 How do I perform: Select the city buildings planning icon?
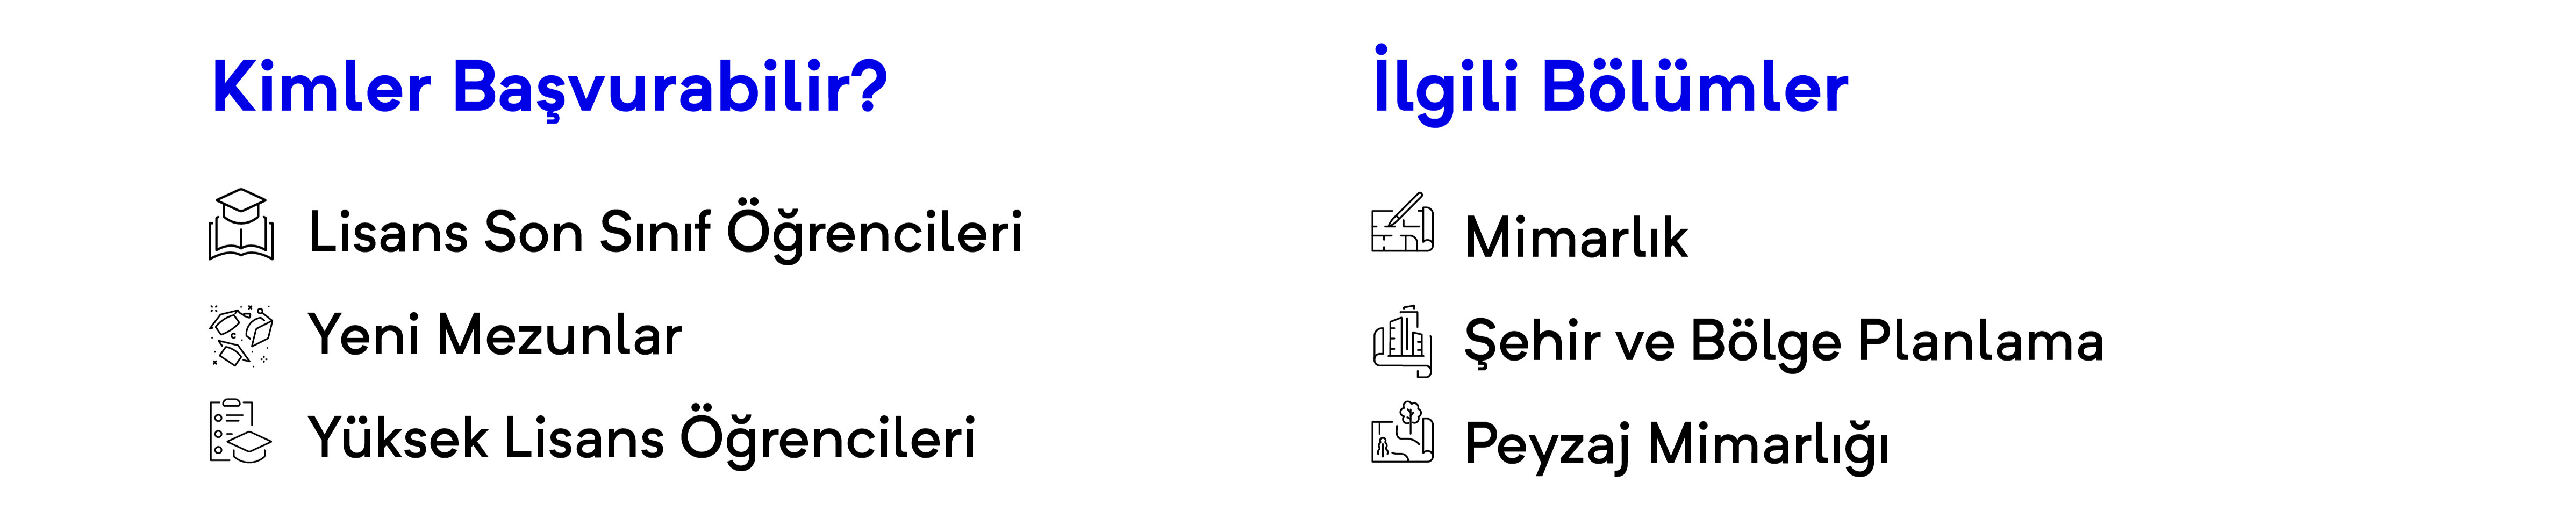tap(1402, 341)
